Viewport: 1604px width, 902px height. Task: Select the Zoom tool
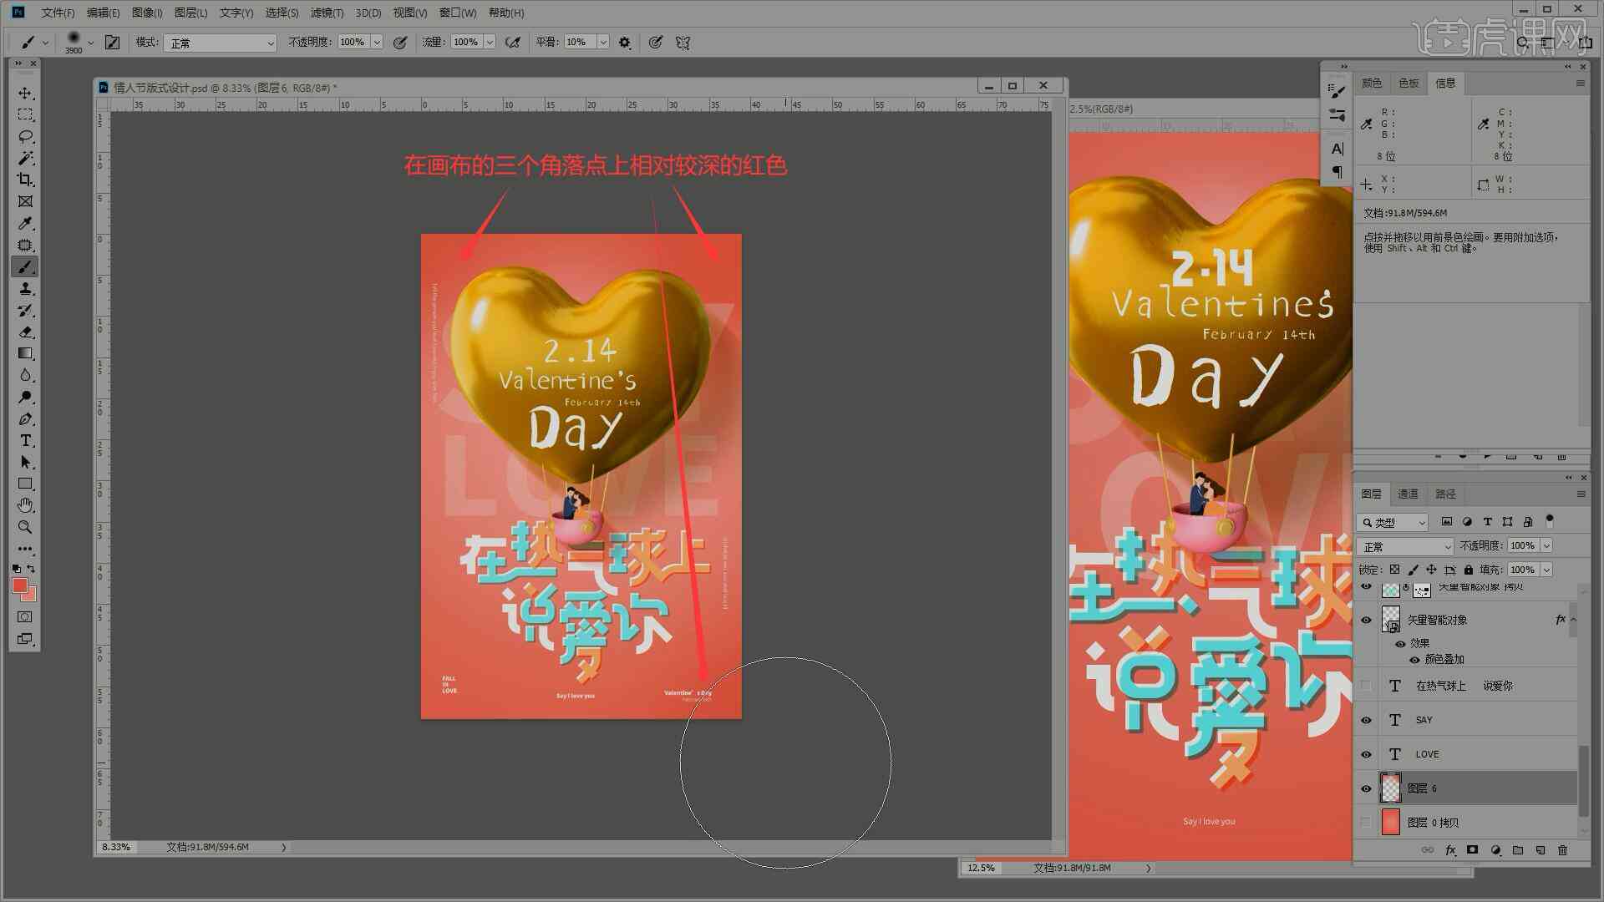click(25, 527)
